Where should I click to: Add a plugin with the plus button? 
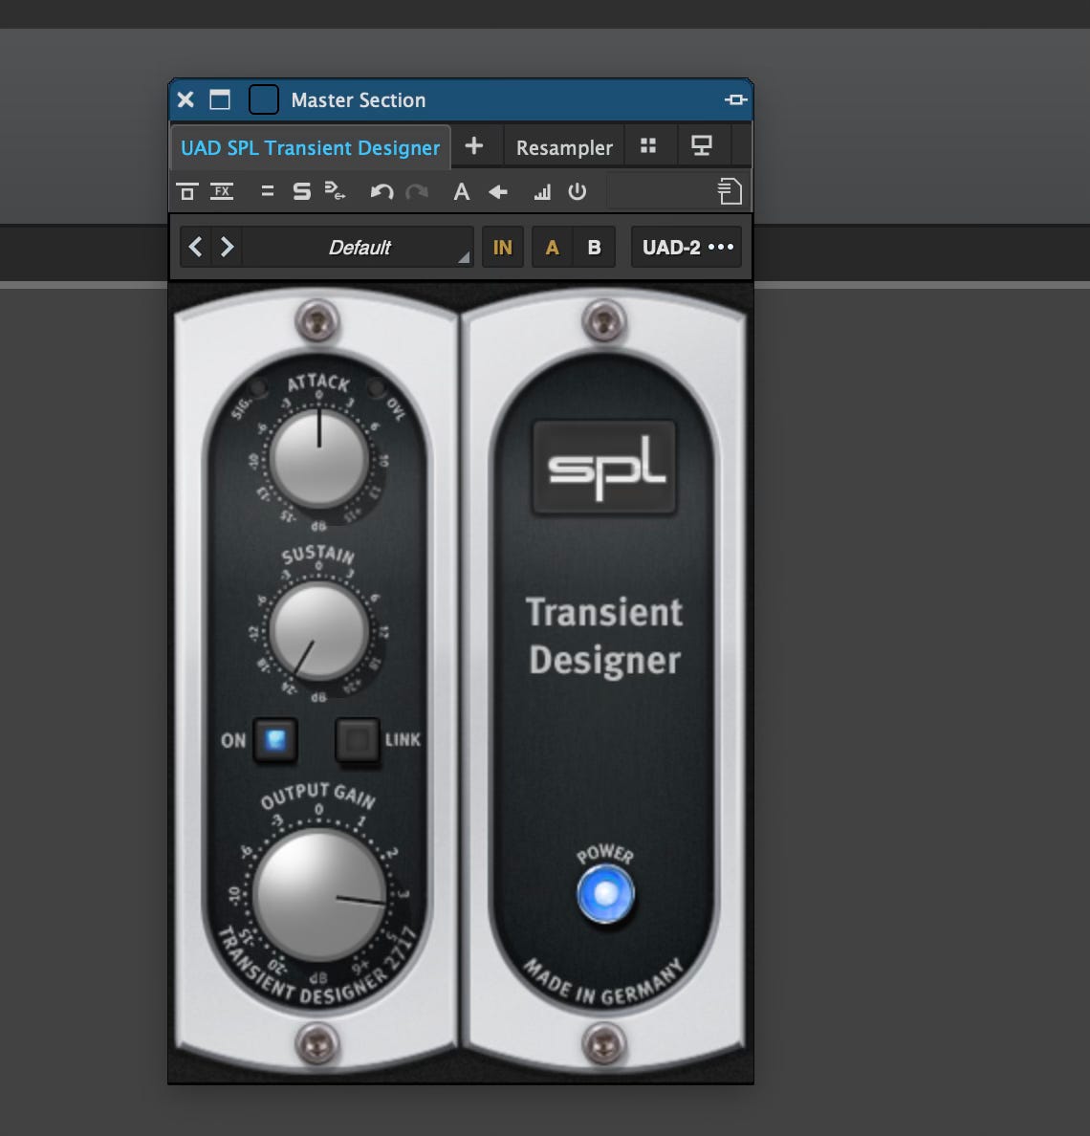(473, 146)
